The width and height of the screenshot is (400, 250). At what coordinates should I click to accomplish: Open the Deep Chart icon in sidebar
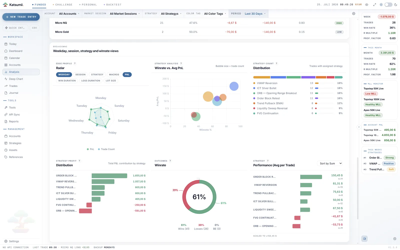6,79
